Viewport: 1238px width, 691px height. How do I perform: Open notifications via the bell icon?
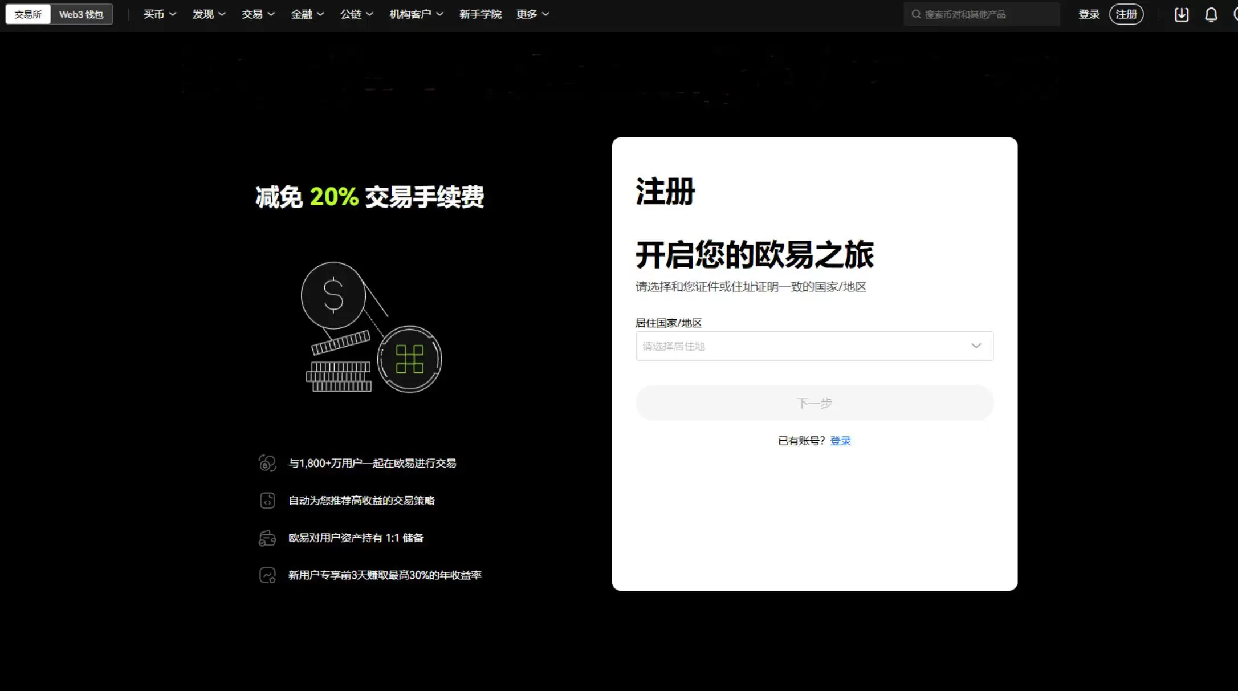pos(1211,14)
